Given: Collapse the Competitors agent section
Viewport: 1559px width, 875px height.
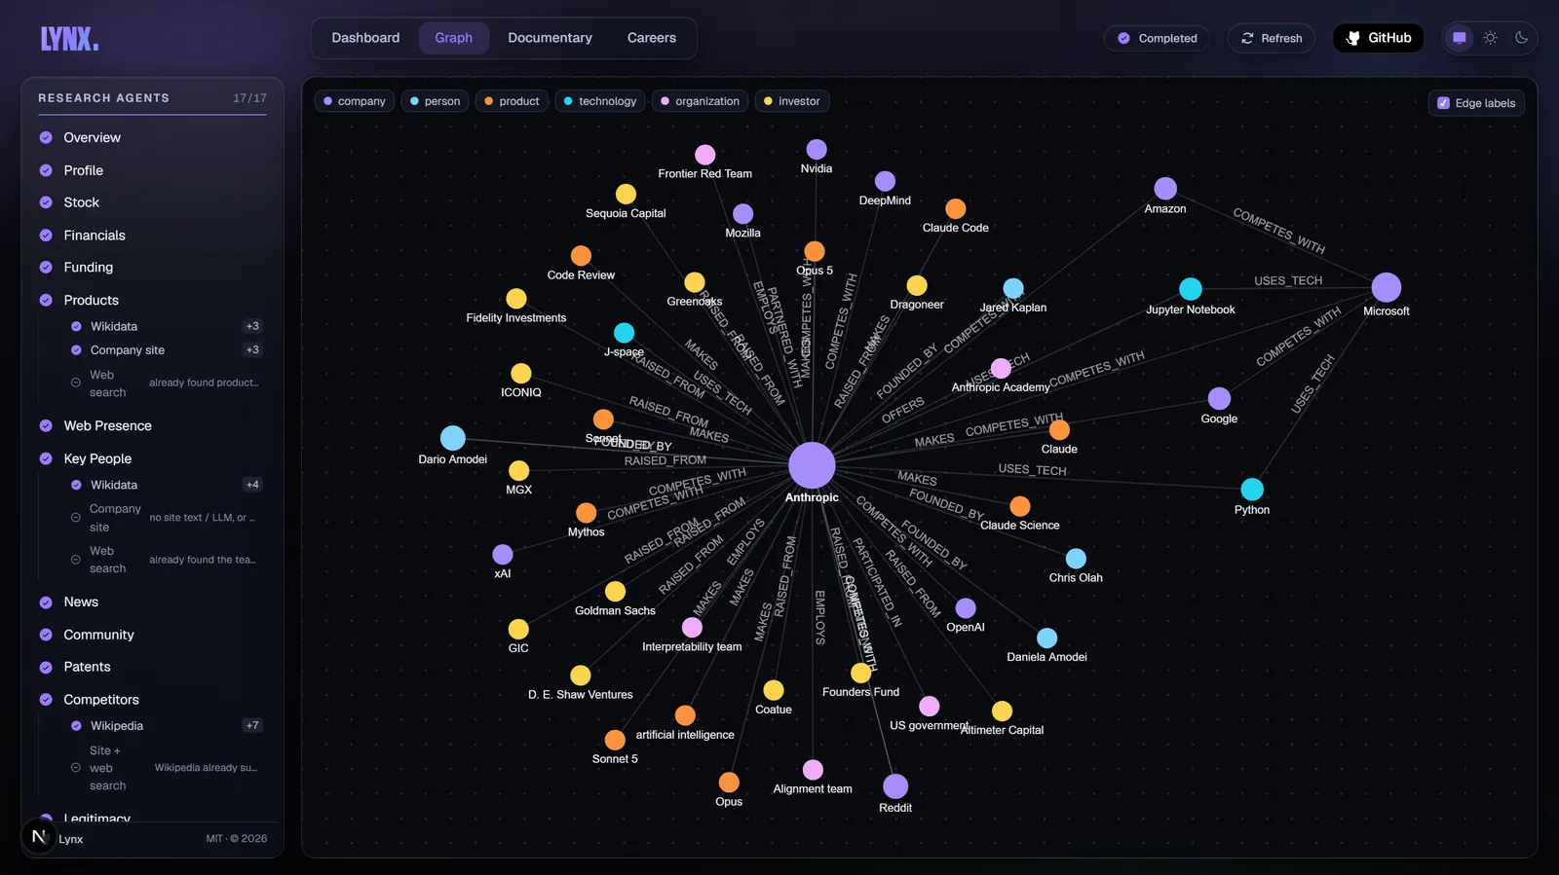Looking at the screenshot, I should [152, 700].
